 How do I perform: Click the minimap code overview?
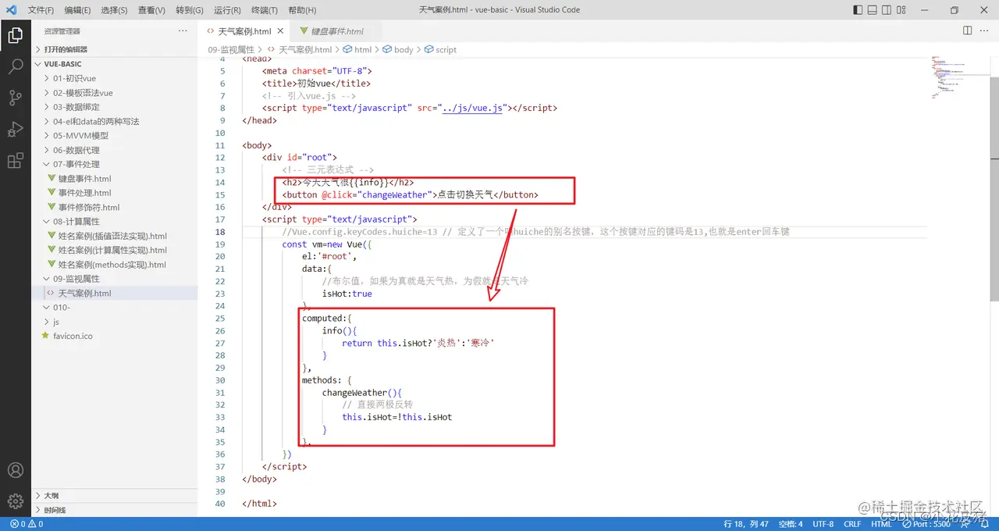coord(960,77)
